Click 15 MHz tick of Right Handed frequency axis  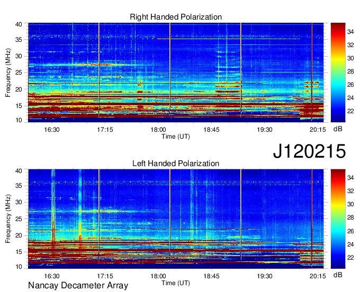19,106
